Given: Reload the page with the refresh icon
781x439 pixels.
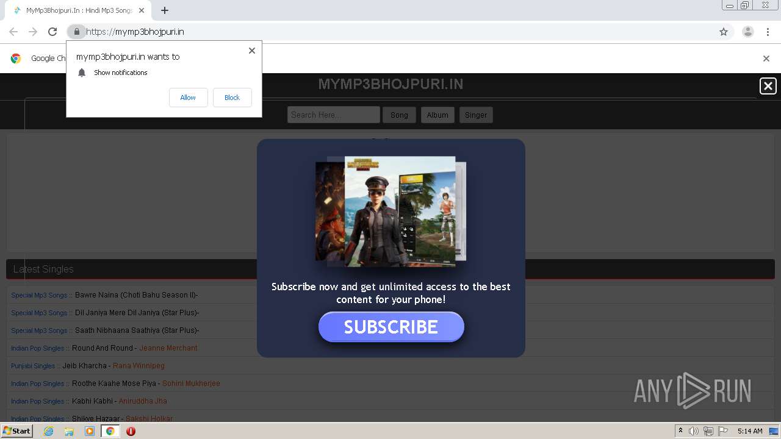Looking at the screenshot, I should click(52, 32).
